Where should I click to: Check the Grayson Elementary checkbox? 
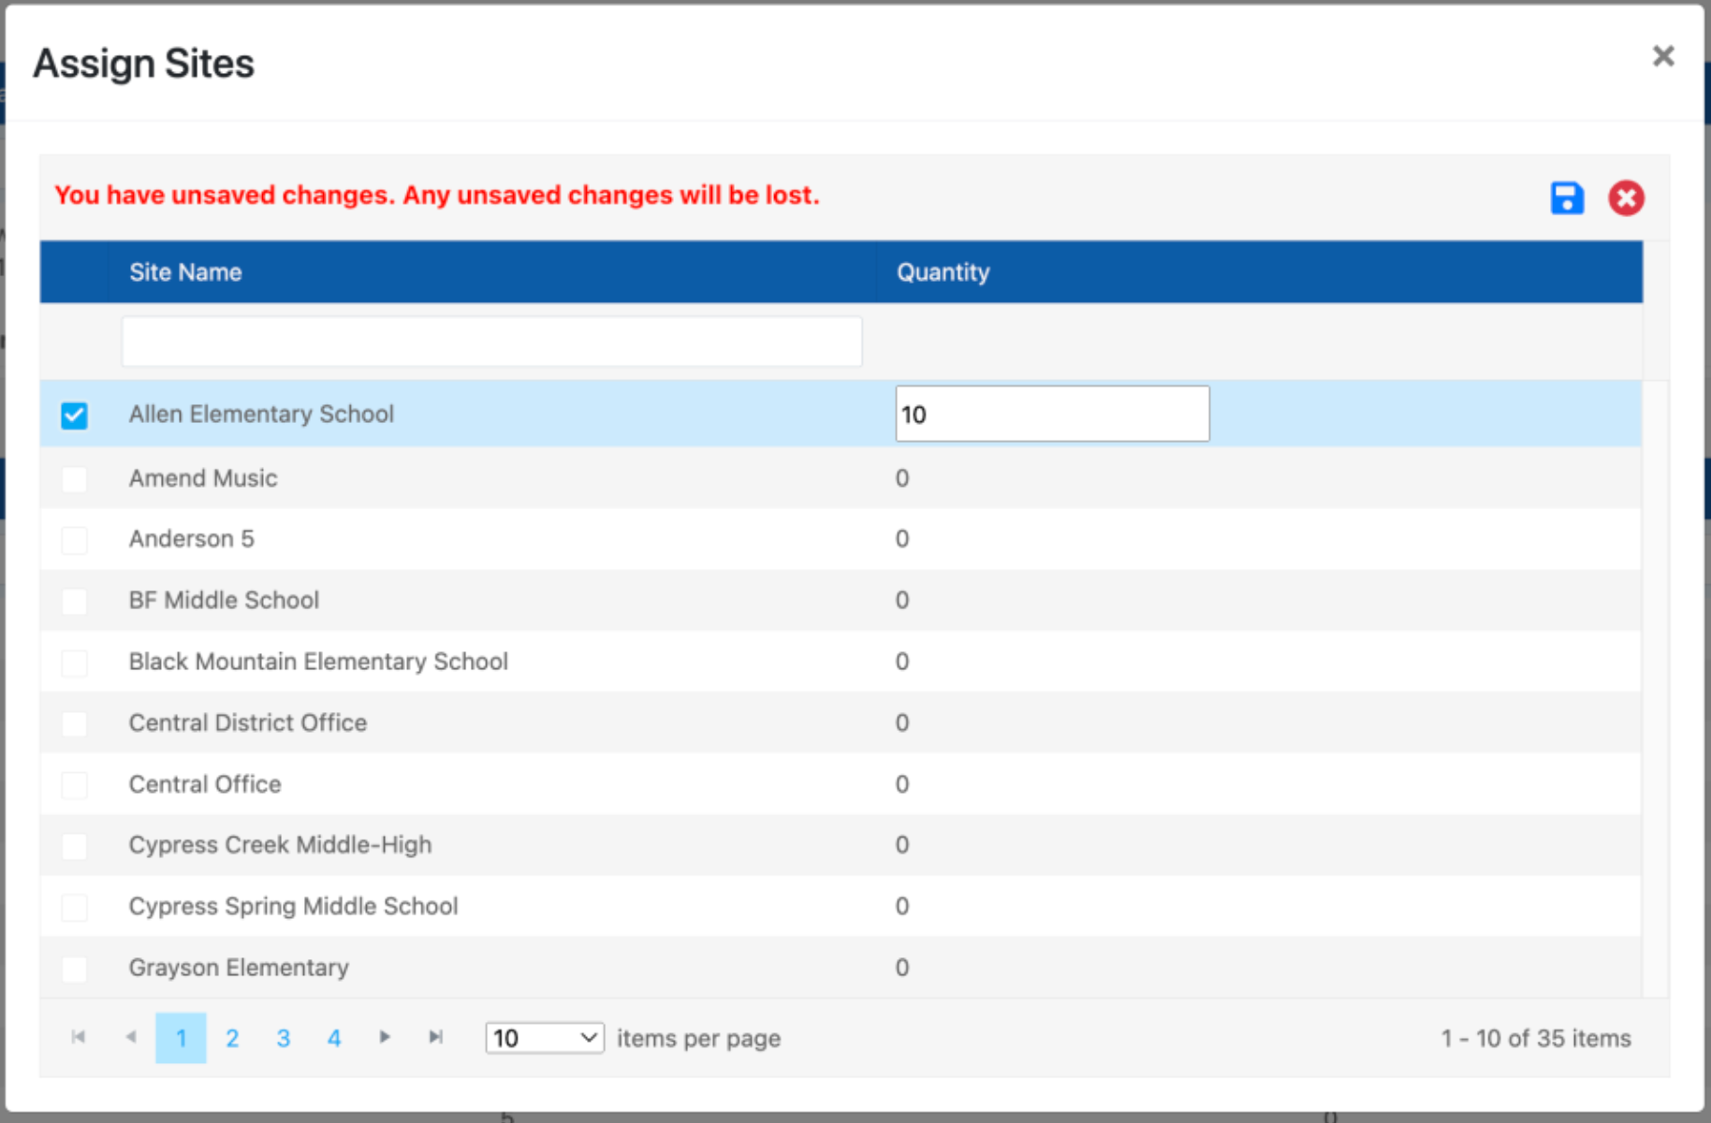74,969
